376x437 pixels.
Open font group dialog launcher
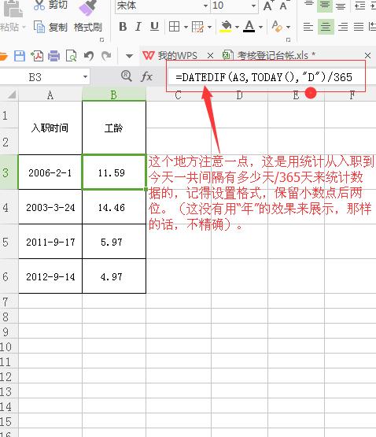pos(288,40)
